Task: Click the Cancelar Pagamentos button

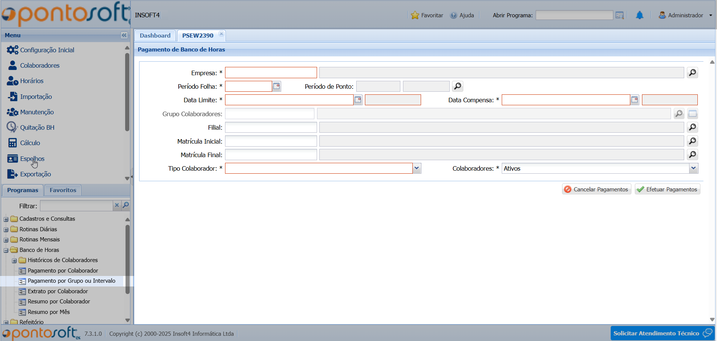Action: [x=596, y=189]
